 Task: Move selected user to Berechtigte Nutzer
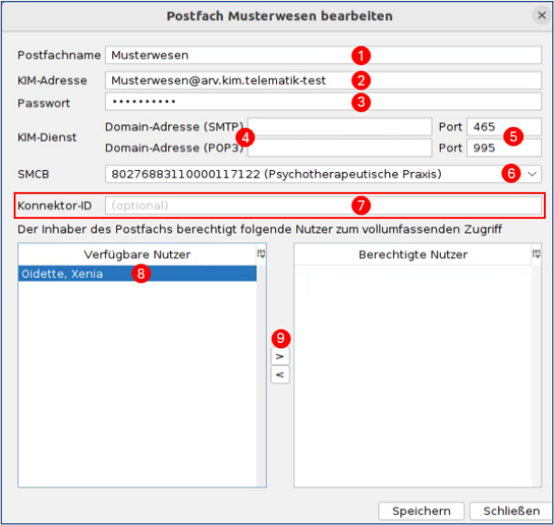[x=280, y=357]
